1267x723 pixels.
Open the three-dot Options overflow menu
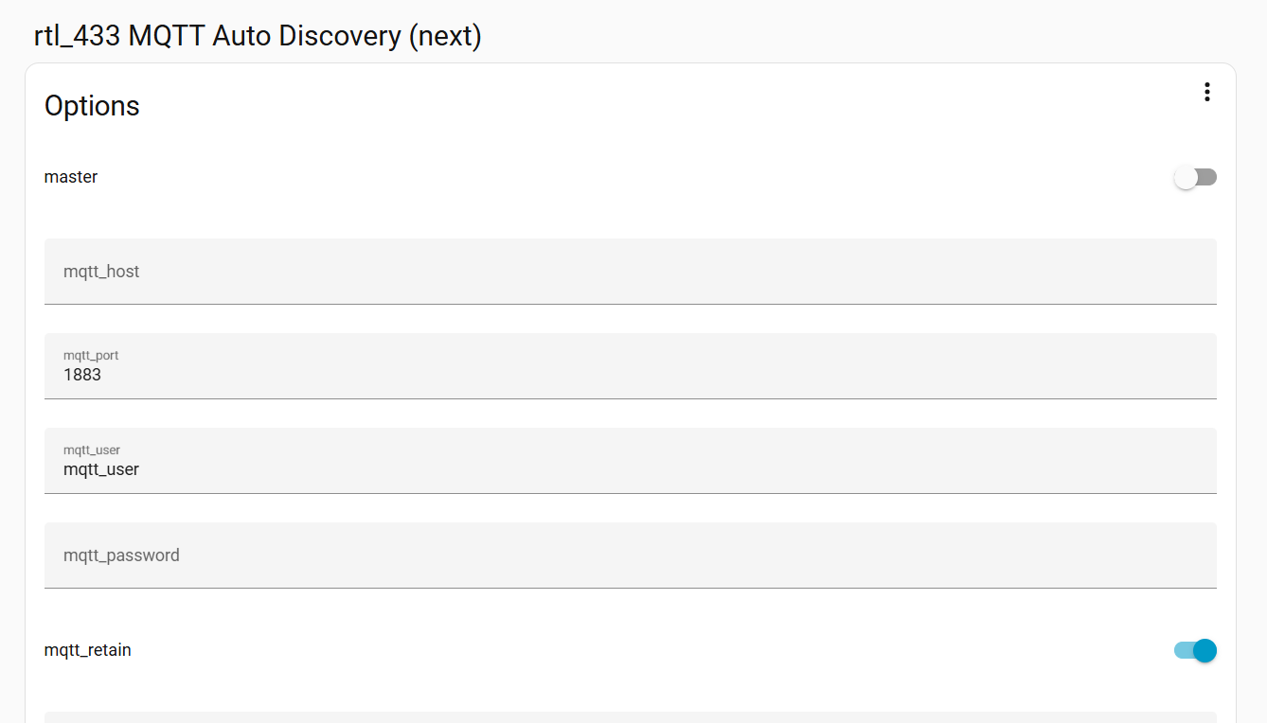coord(1206,92)
